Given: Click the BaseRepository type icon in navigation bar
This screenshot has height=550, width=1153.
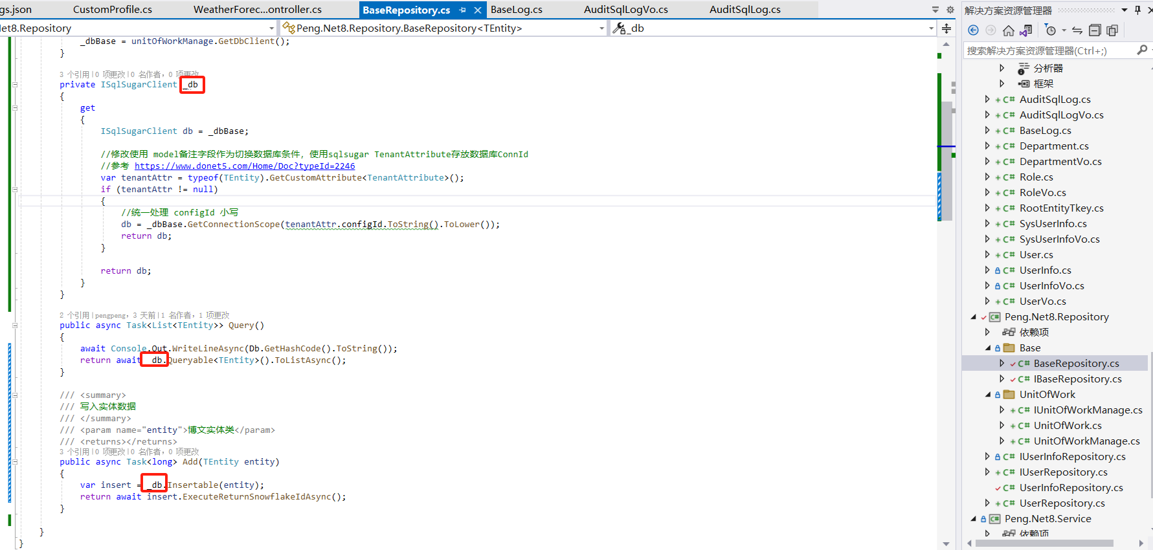Looking at the screenshot, I should click(289, 28).
